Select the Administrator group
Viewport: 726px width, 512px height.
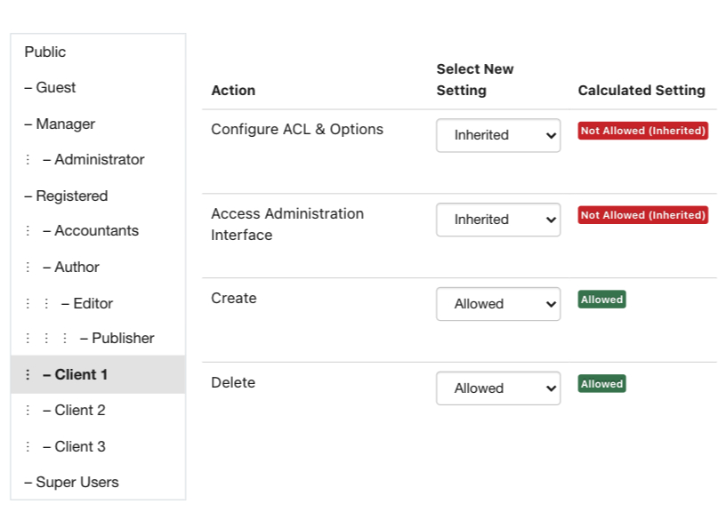pyautogui.click(x=98, y=160)
